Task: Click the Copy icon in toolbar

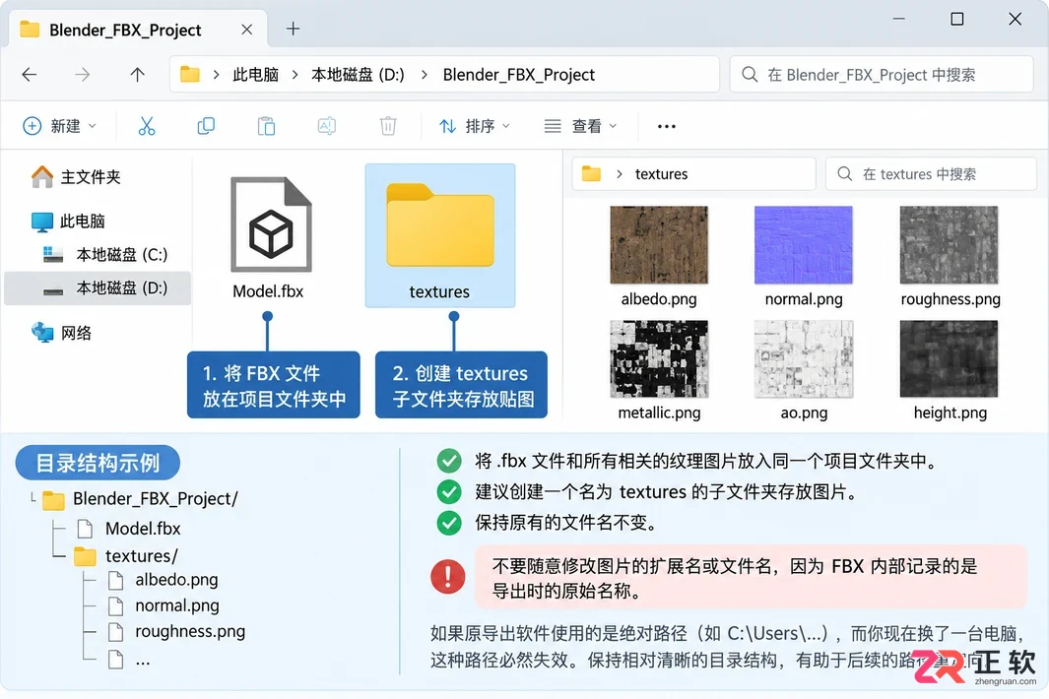Action: pyautogui.click(x=206, y=126)
